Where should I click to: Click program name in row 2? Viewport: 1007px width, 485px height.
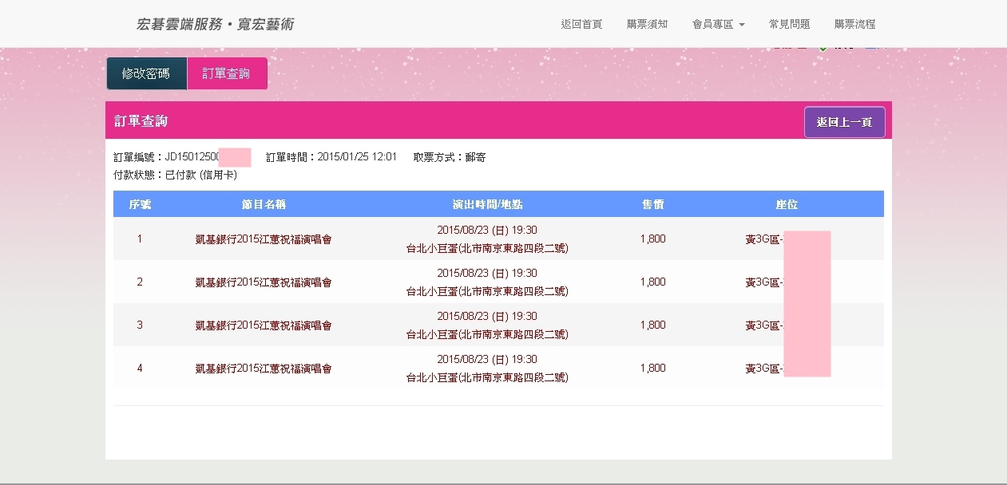coord(264,282)
